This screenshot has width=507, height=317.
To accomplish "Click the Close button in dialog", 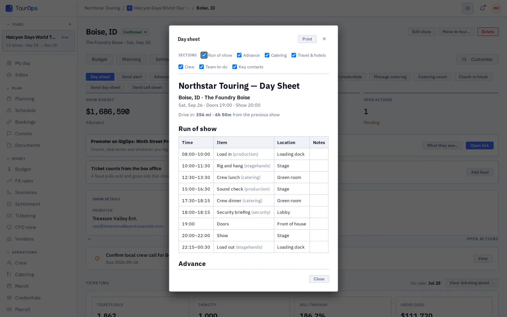I will (319, 279).
